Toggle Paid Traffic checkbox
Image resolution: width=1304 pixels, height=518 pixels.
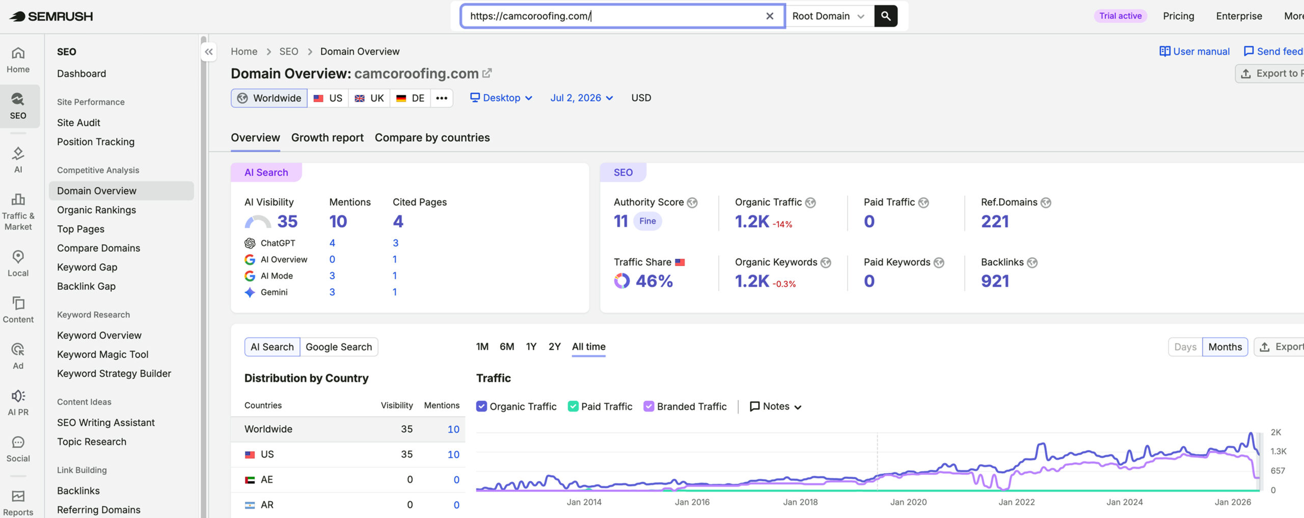(x=573, y=406)
